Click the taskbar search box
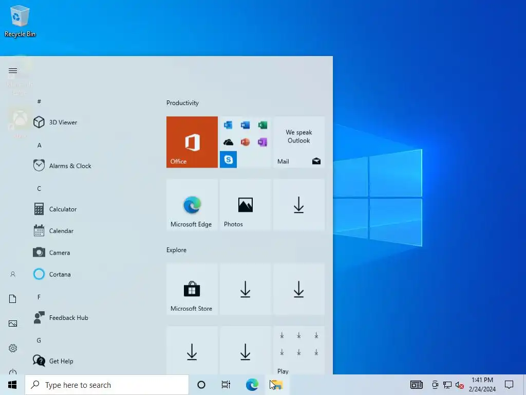Screen dimensions: 526x395 coord(107,385)
